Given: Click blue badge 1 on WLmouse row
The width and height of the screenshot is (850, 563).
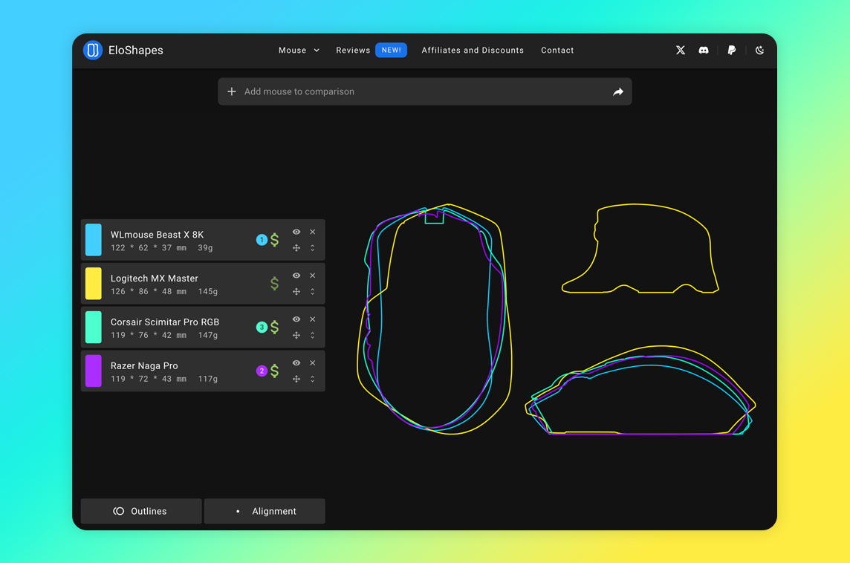Looking at the screenshot, I should 262,239.
